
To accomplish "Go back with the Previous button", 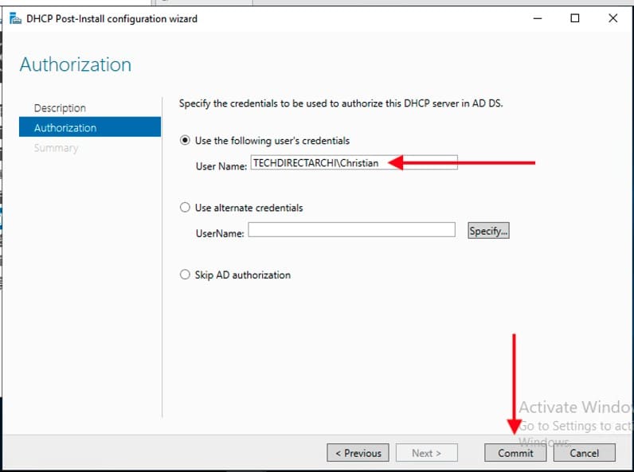I will click(358, 453).
